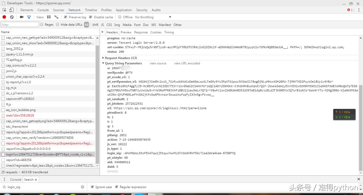Uncheck the Preserve log checkbox

click(x=65, y=17)
